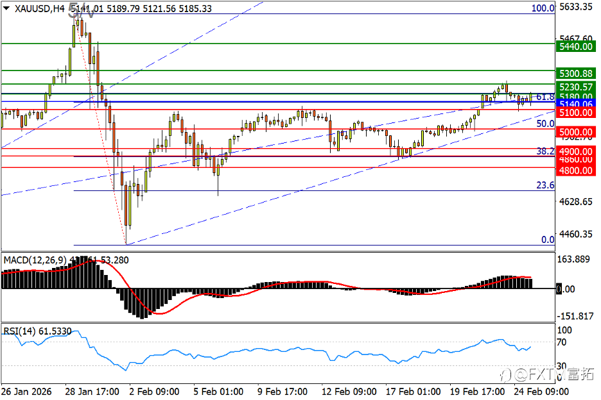The width and height of the screenshot is (601, 400).
Task: Select the Fibonacci 50.0 level label
Action: pyautogui.click(x=545, y=123)
